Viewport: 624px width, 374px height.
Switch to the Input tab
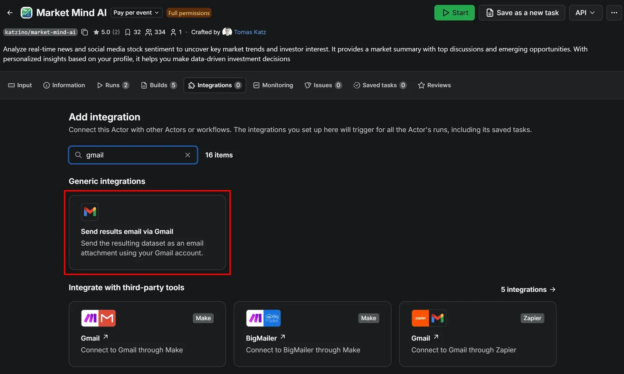[20, 85]
